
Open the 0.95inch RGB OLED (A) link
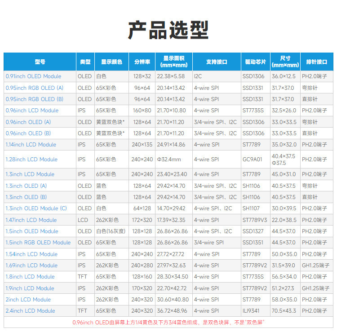(x=35, y=88)
